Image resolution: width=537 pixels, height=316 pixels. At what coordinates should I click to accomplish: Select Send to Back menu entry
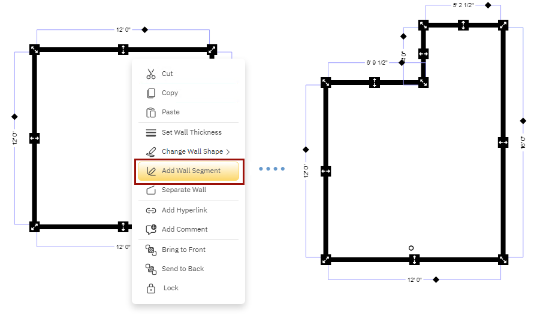183,269
